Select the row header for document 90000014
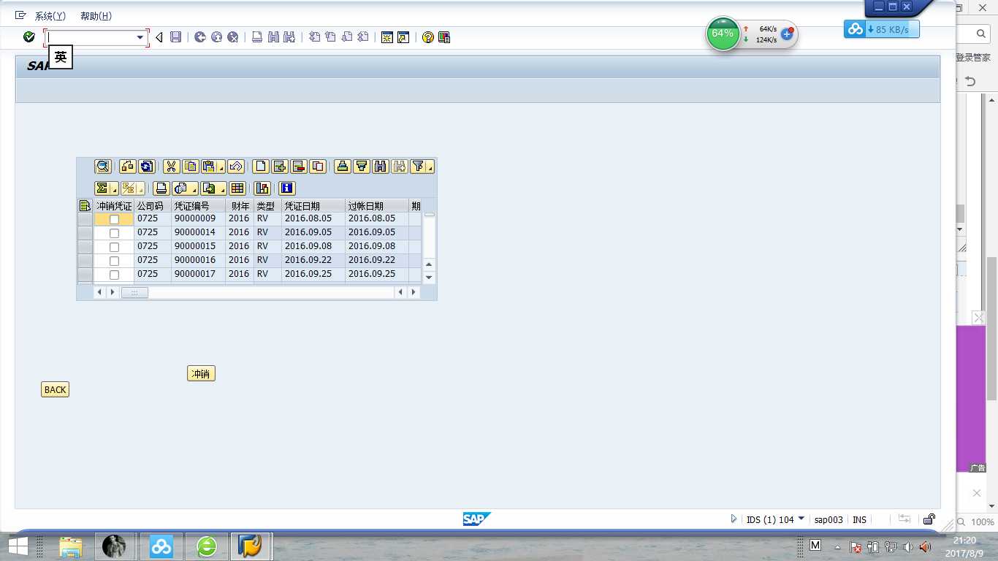998x561 pixels. [x=85, y=232]
